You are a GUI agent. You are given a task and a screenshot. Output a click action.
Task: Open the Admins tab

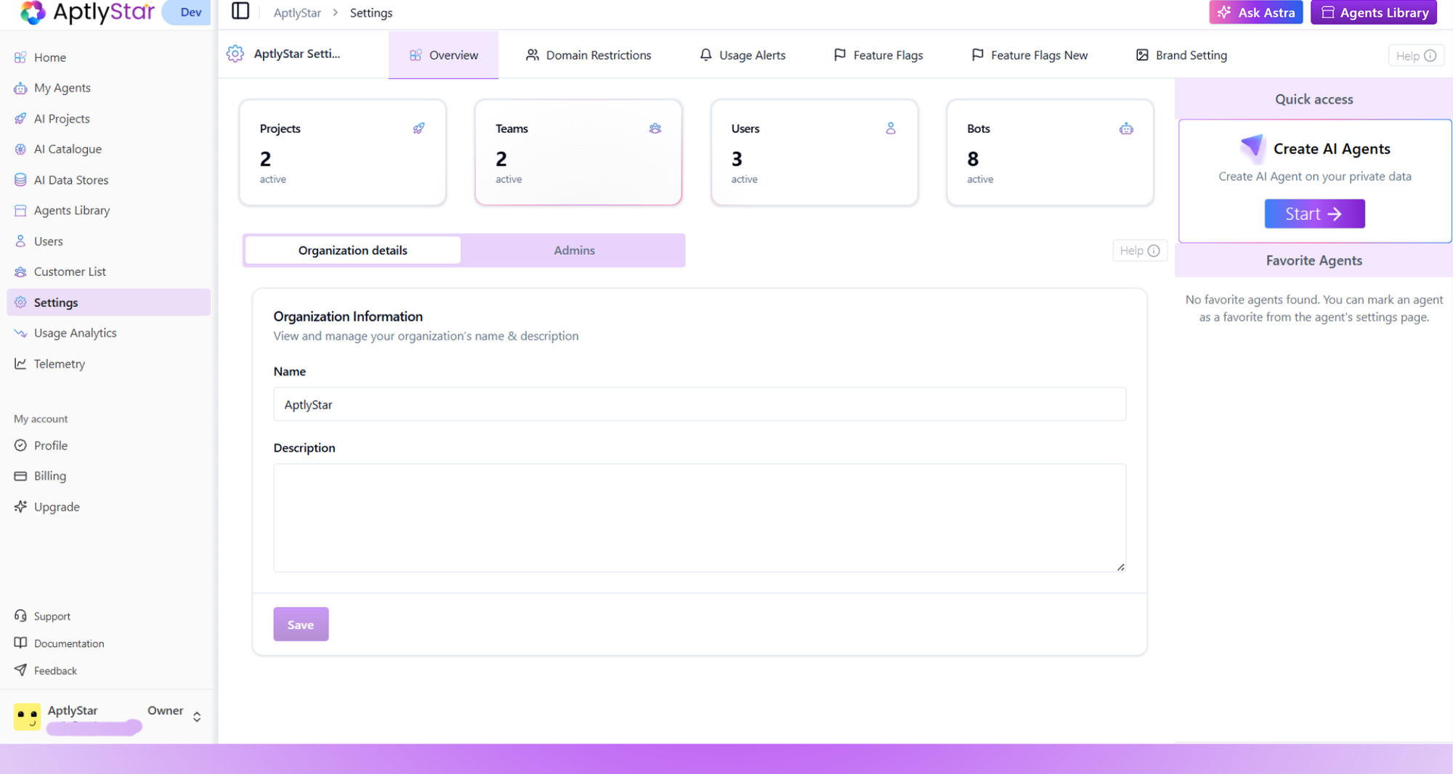[573, 250]
